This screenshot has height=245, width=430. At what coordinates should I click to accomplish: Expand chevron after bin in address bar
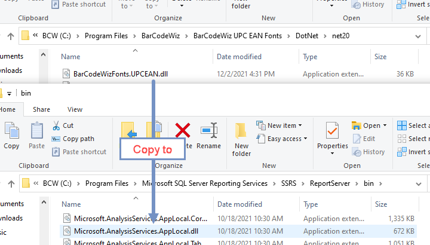pyautogui.click(x=380, y=183)
